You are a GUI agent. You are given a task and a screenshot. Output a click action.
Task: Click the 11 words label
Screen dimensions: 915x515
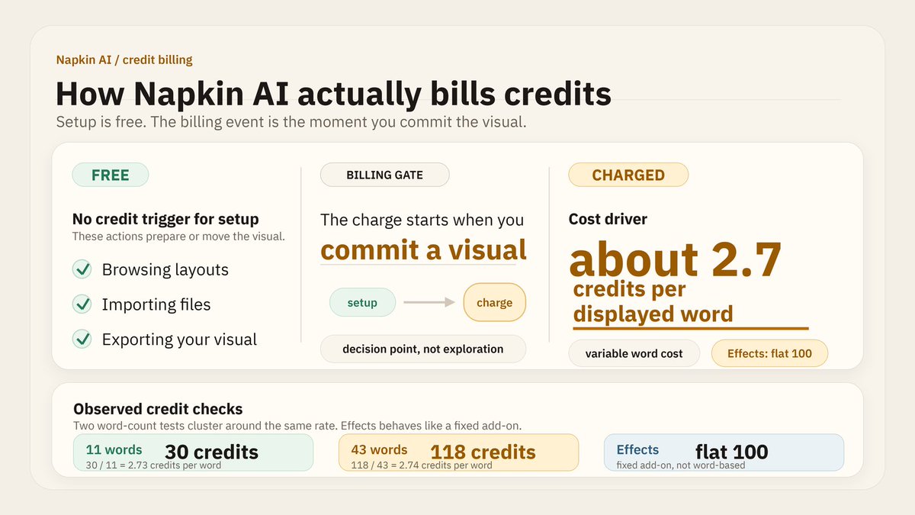pos(113,450)
